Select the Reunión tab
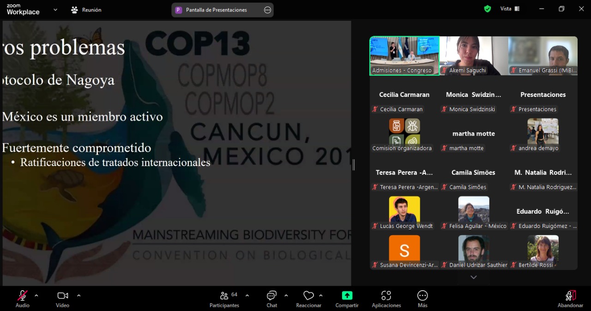 pyautogui.click(x=86, y=10)
